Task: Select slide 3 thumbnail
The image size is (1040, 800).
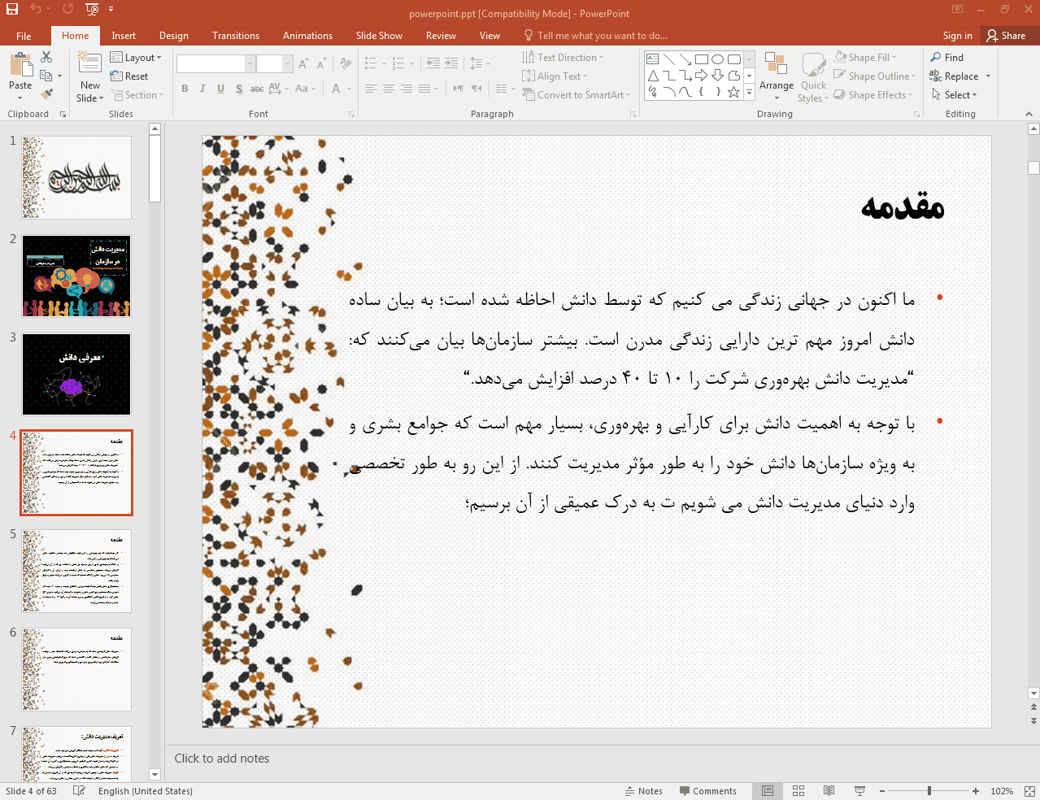Action: click(76, 374)
